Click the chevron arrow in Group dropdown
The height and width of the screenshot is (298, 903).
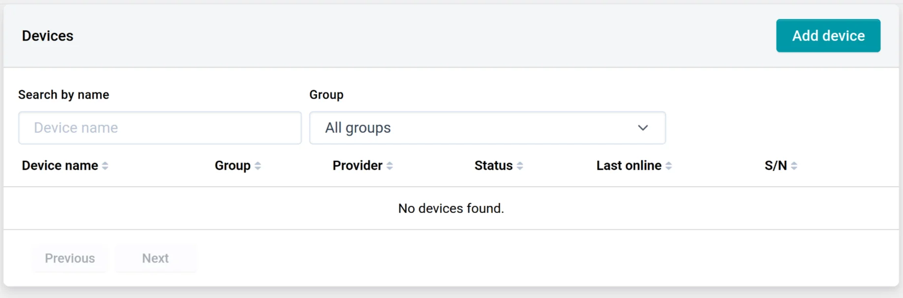click(642, 128)
